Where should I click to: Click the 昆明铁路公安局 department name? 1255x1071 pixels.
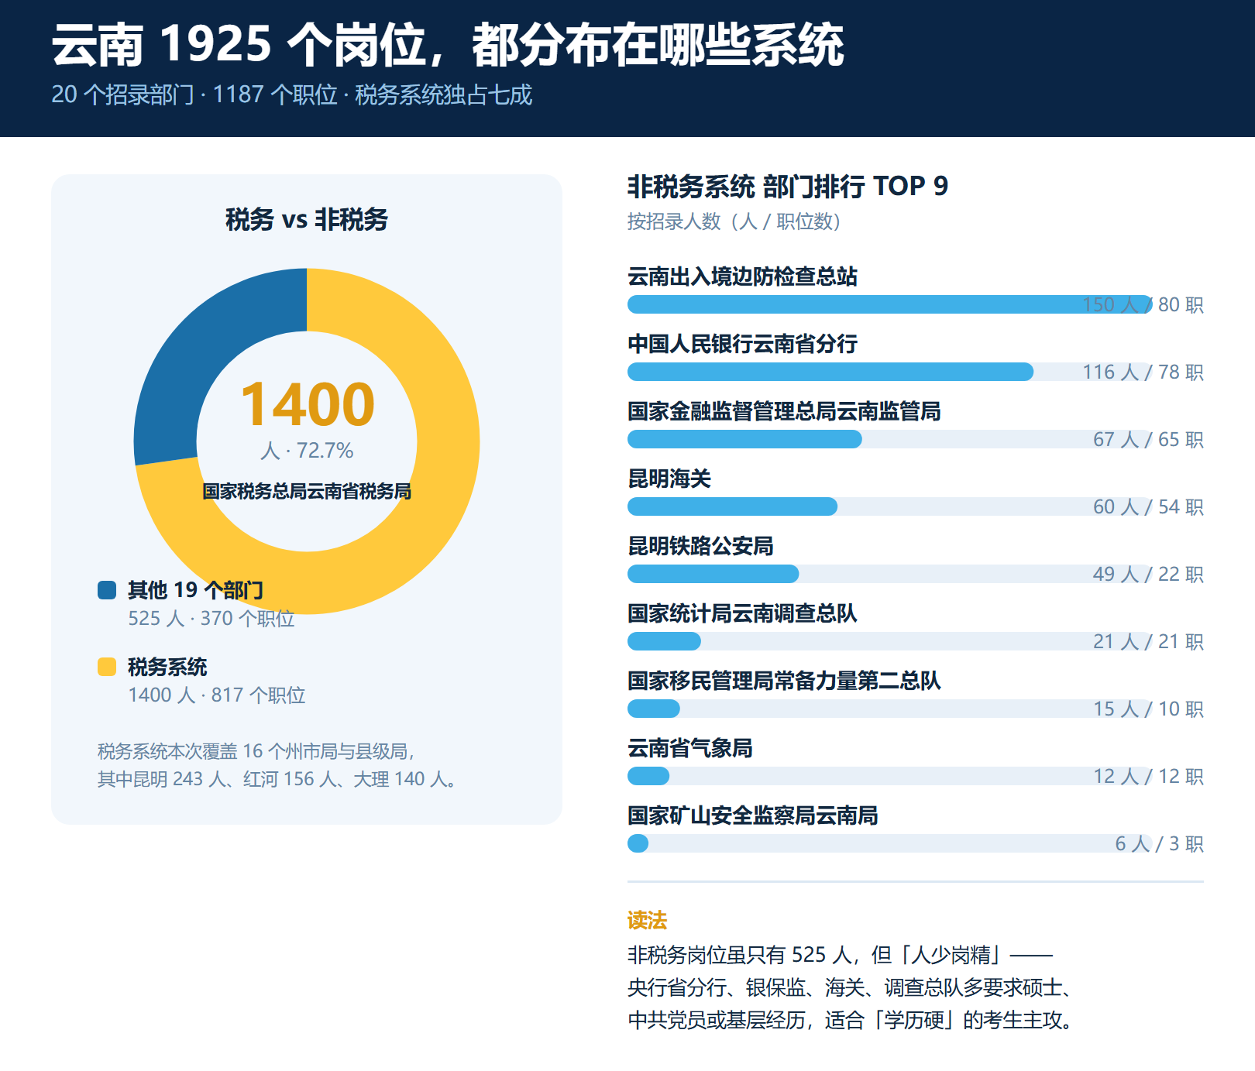pos(700,546)
